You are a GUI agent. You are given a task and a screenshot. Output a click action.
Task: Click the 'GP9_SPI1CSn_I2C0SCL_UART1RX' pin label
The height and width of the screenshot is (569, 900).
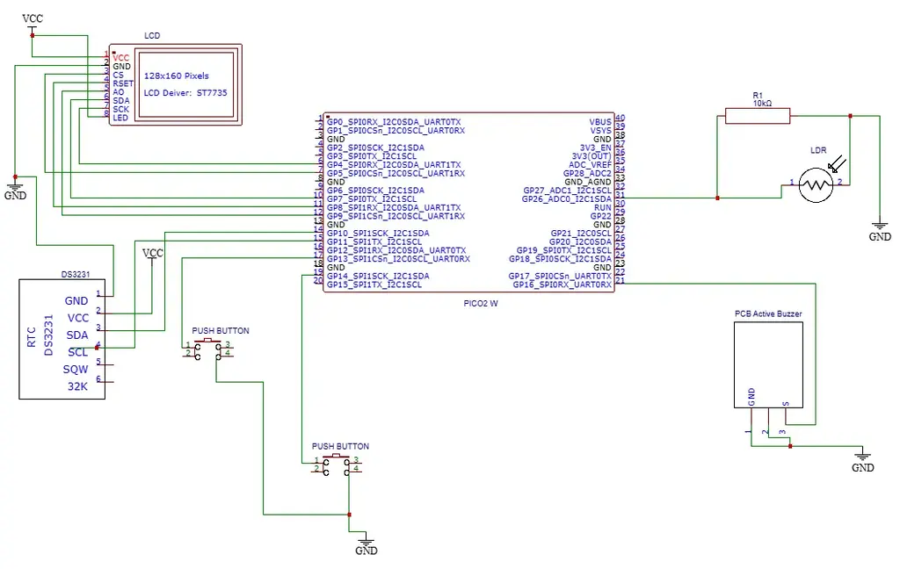click(x=396, y=216)
